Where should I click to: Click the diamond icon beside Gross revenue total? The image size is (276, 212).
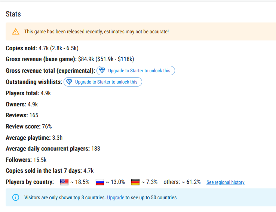pyautogui.click(x=102, y=70)
